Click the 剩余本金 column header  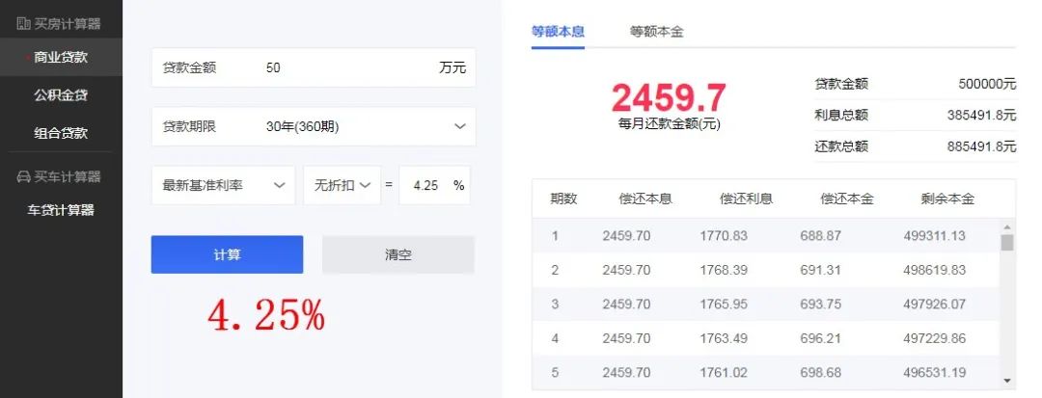pos(947,199)
